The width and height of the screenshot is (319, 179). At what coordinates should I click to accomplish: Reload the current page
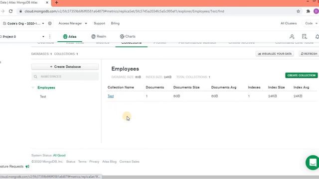pyautogui.click(x=11, y=11)
